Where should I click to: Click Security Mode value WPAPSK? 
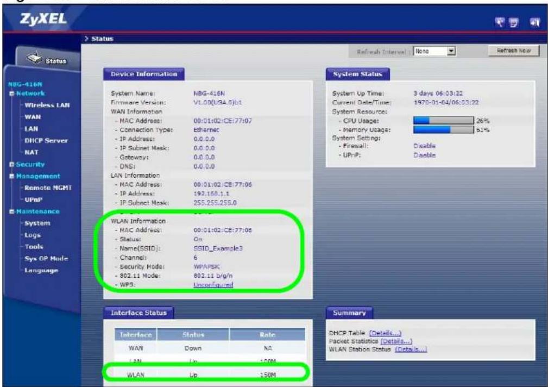pos(206,267)
